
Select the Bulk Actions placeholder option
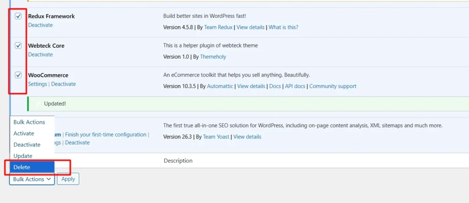tap(32, 122)
